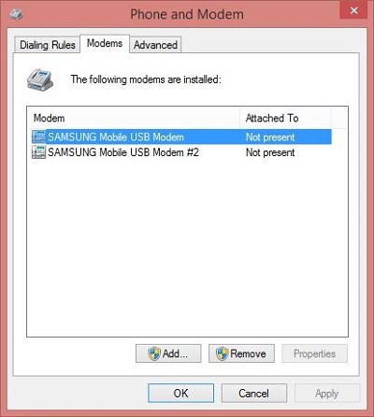Open modem Properties

click(x=314, y=353)
